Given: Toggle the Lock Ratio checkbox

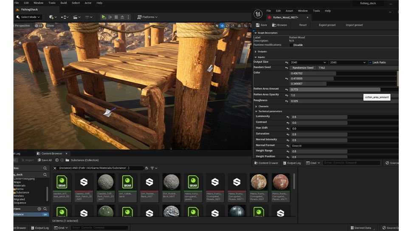Looking at the screenshot, I should (x=370, y=62).
